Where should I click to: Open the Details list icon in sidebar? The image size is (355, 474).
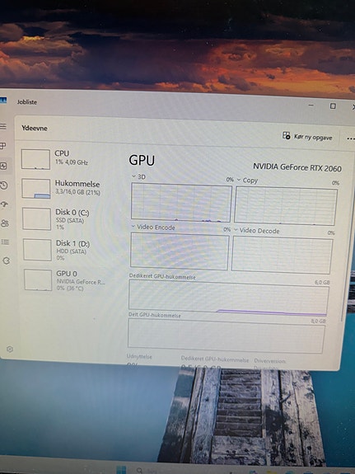(x=6, y=242)
